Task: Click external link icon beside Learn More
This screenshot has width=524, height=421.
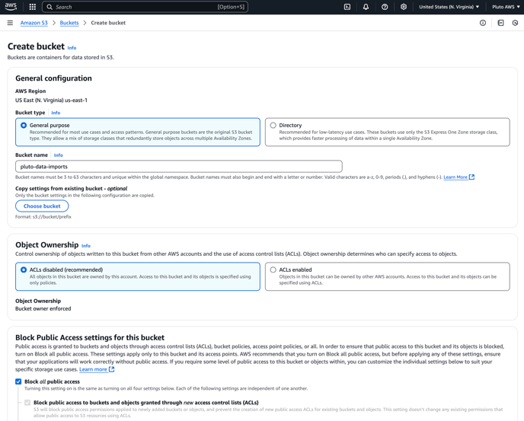Action: click(471, 177)
